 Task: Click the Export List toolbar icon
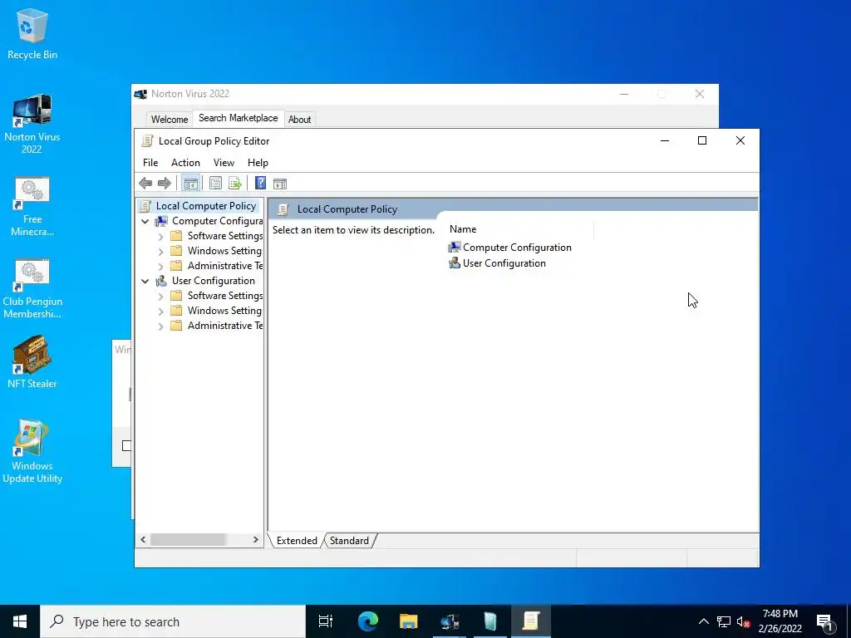(235, 184)
